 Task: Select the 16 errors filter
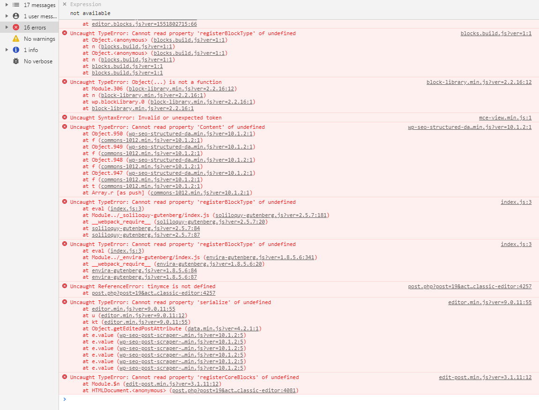click(35, 28)
